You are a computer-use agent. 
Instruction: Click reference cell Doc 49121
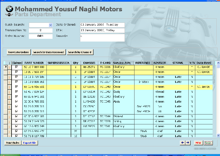click(144, 106)
